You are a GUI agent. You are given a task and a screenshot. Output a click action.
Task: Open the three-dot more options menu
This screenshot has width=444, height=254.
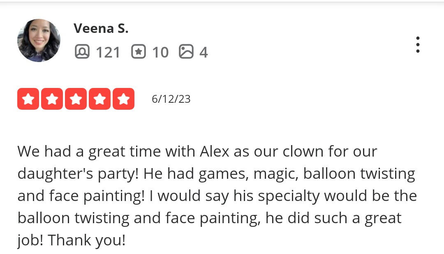coord(418,44)
